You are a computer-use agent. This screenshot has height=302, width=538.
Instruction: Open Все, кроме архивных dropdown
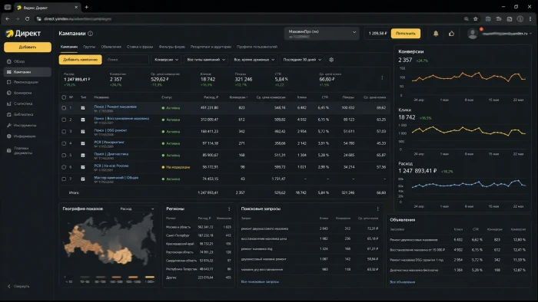254,60
